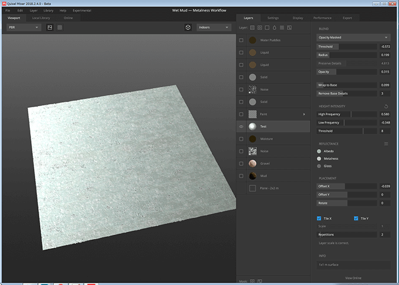Click the Albedo color swatch
Viewport: 399px width, 285px height.
(319, 151)
